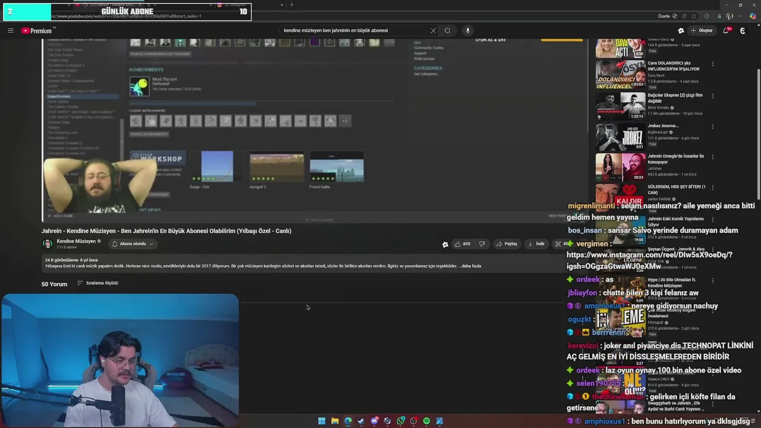The image size is (761, 428).
Task: Open the account avatar menu
Action: coord(743,30)
